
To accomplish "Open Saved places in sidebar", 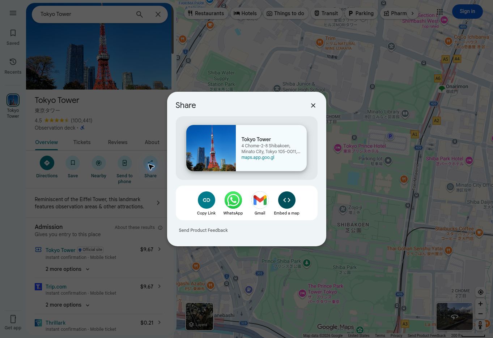I will 13,37.
